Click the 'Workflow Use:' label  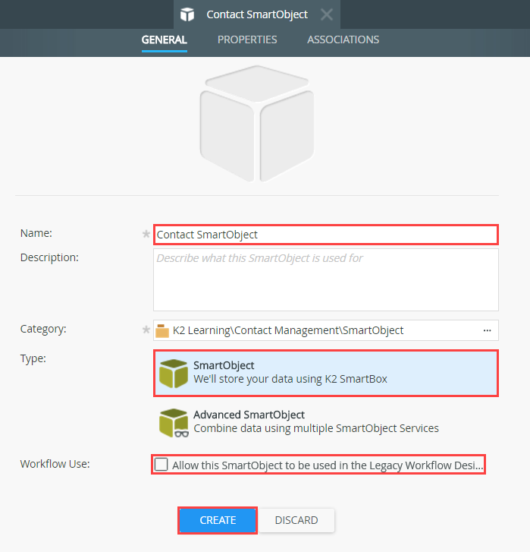click(x=55, y=464)
